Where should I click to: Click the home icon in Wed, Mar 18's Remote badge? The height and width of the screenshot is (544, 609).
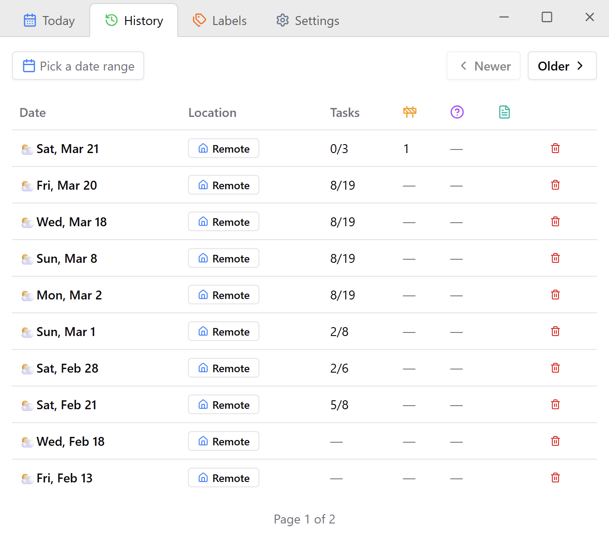[204, 221]
